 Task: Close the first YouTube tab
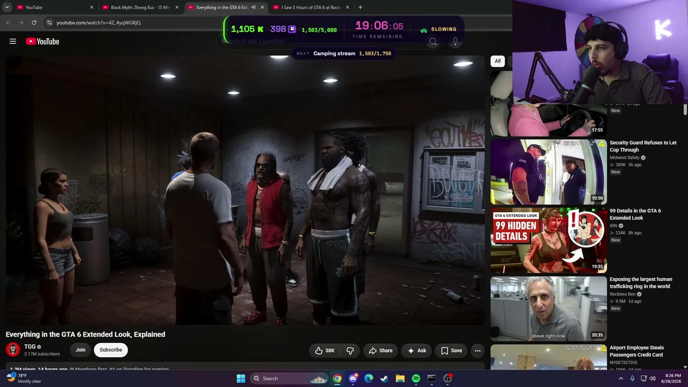(91, 8)
